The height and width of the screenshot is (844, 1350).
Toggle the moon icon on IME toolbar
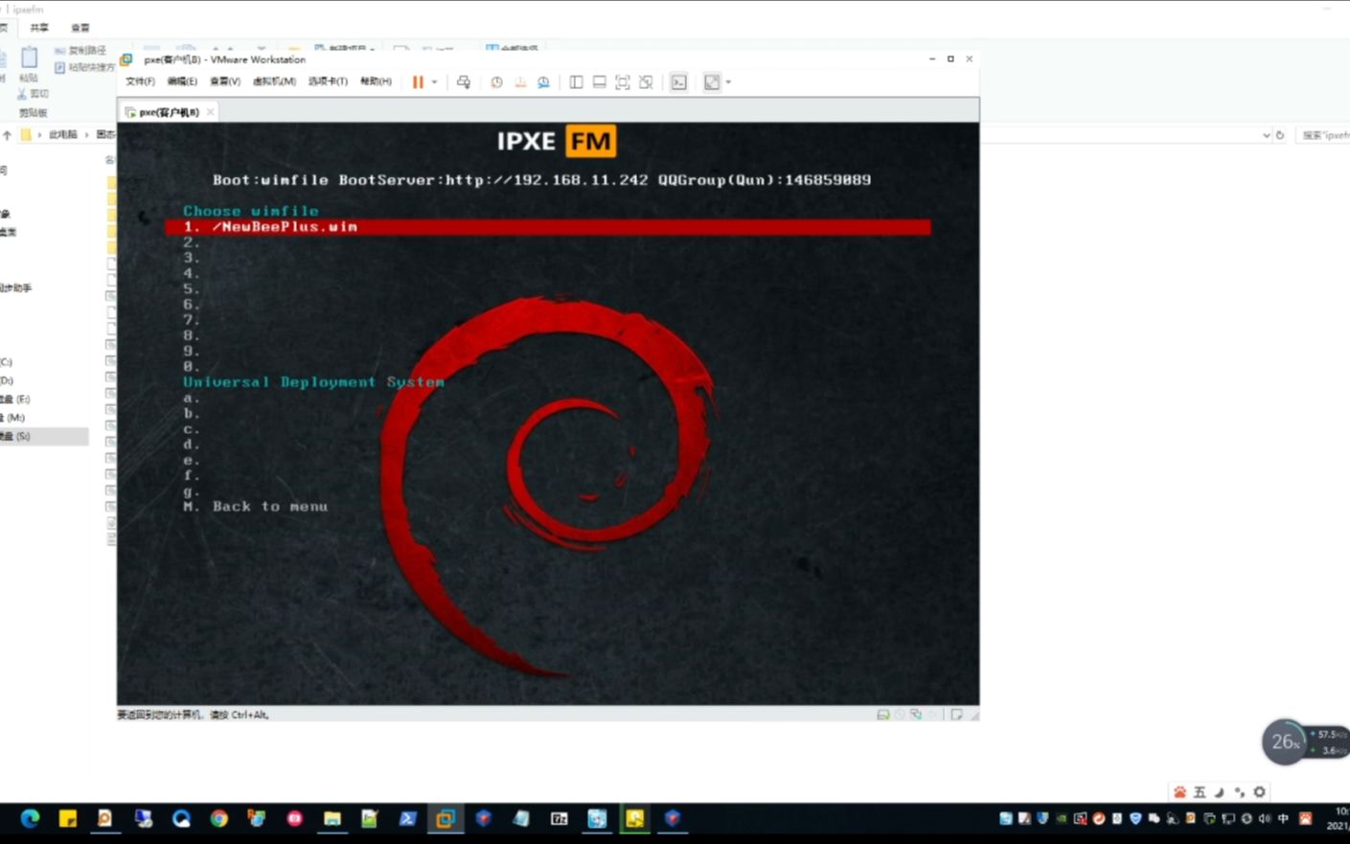point(1219,792)
